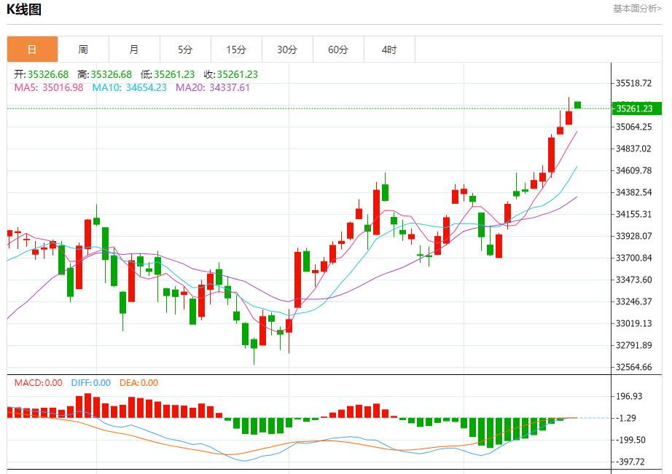Open the 5分 interval tab
The height and width of the screenshot is (474, 672).
point(185,50)
